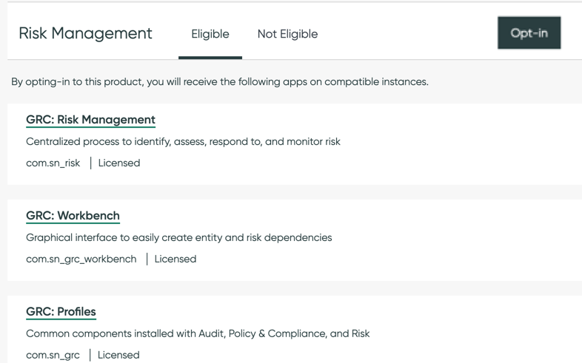
Task: Select the Risk Management page heading
Action: point(85,33)
